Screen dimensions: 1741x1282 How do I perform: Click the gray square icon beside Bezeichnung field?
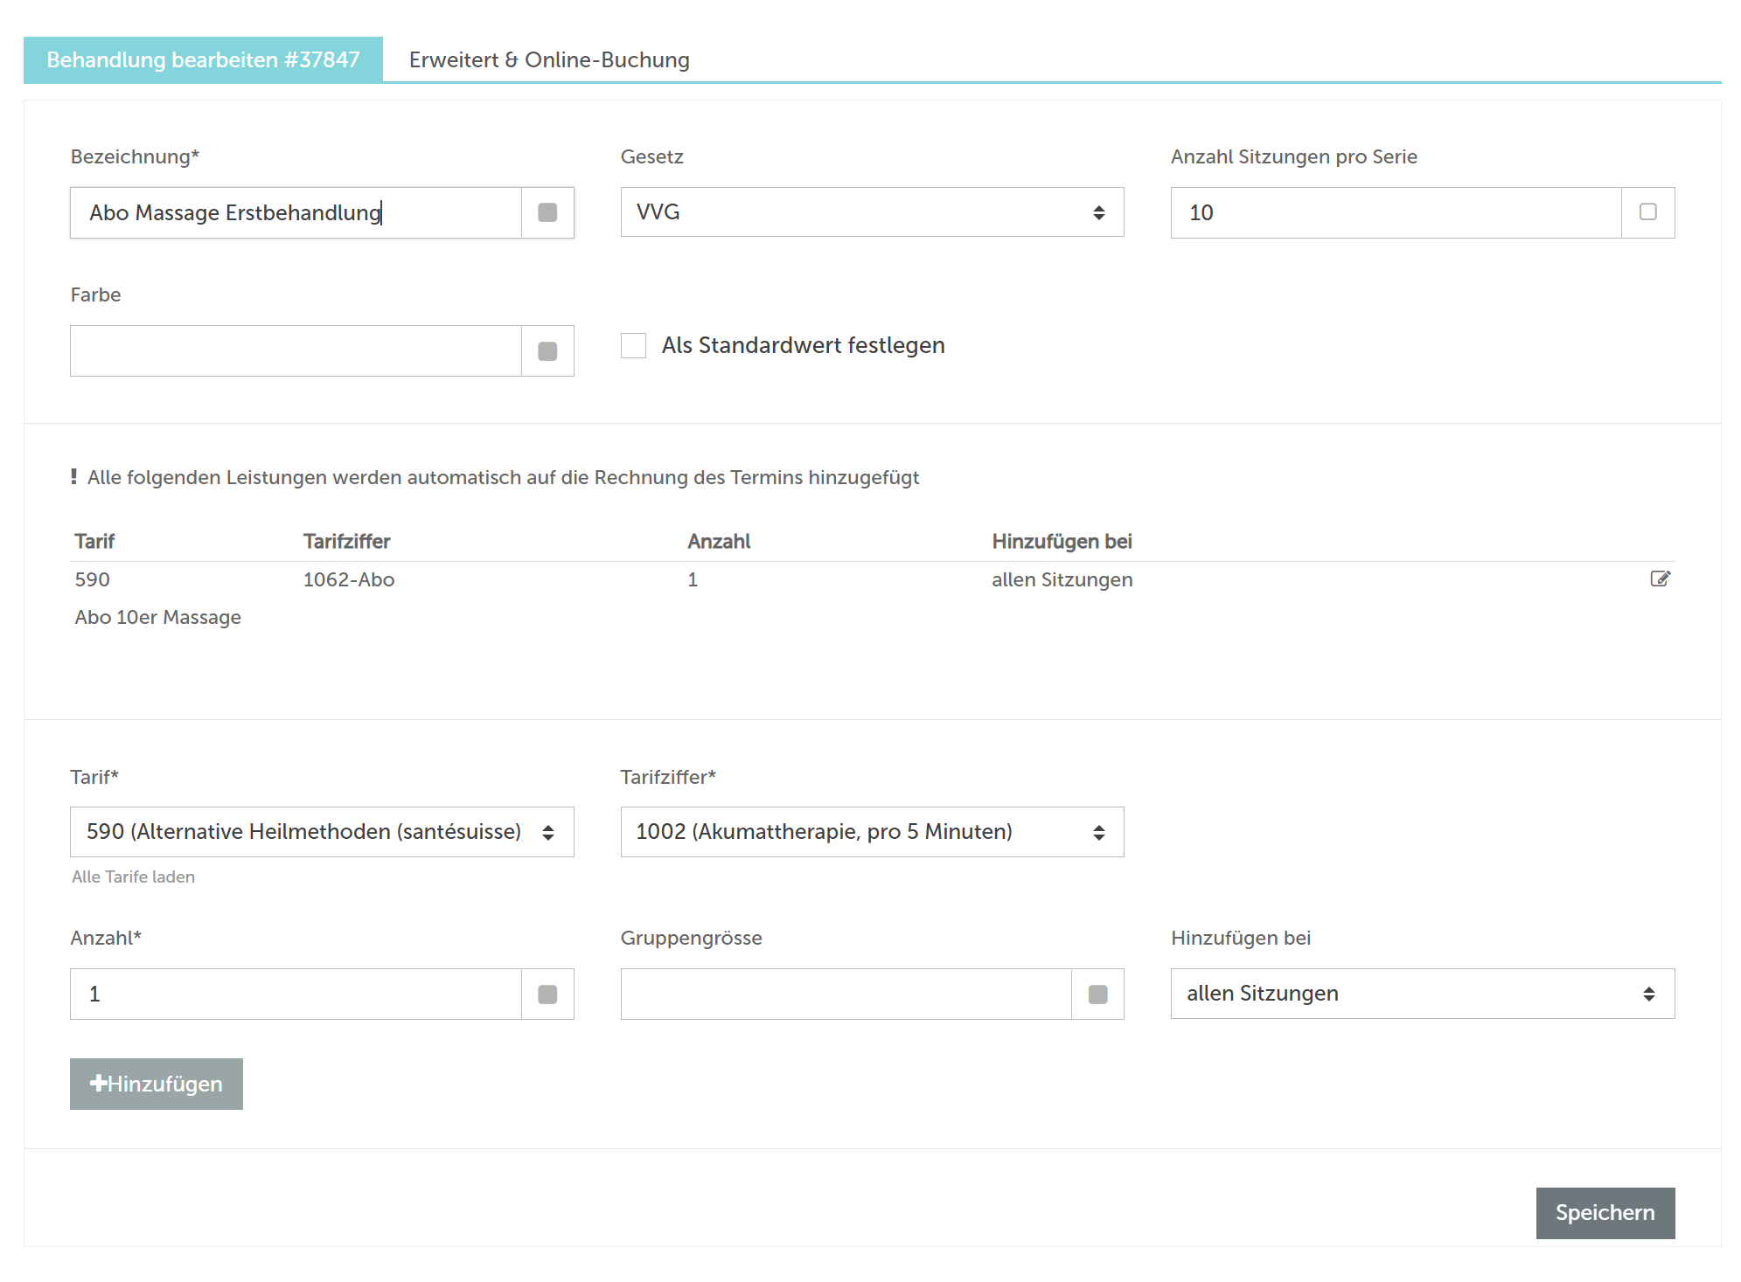tap(547, 212)
